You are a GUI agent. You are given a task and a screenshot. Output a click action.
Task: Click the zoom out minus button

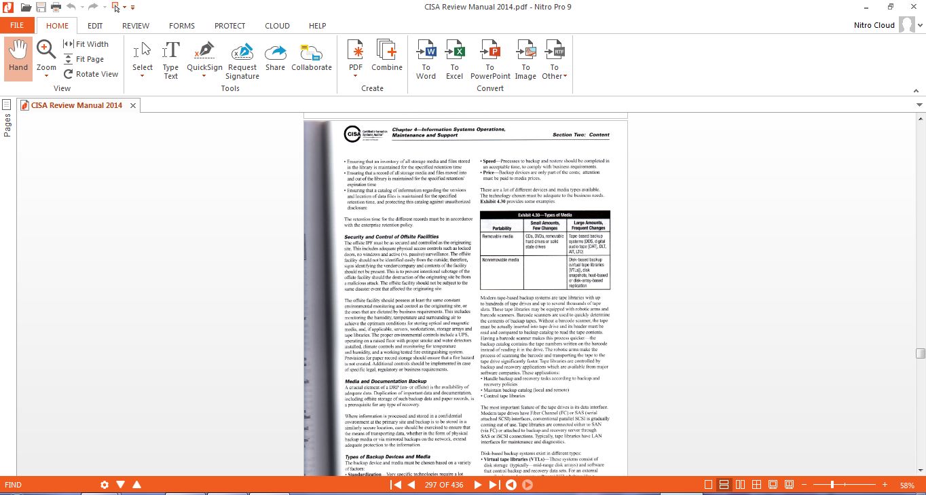[x=803, y=485]
